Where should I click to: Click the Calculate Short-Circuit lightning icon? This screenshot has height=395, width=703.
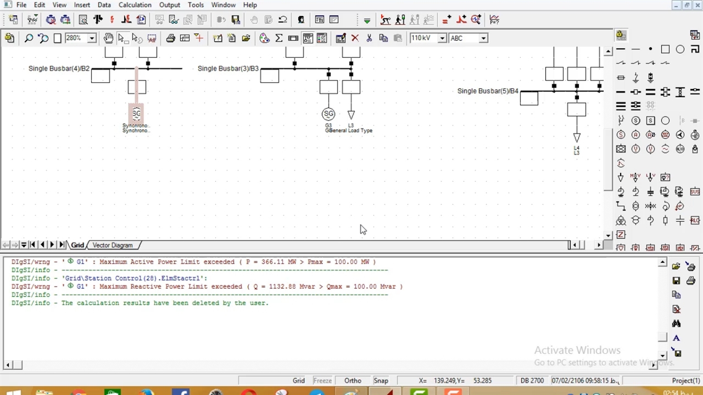tap(112, 20)
